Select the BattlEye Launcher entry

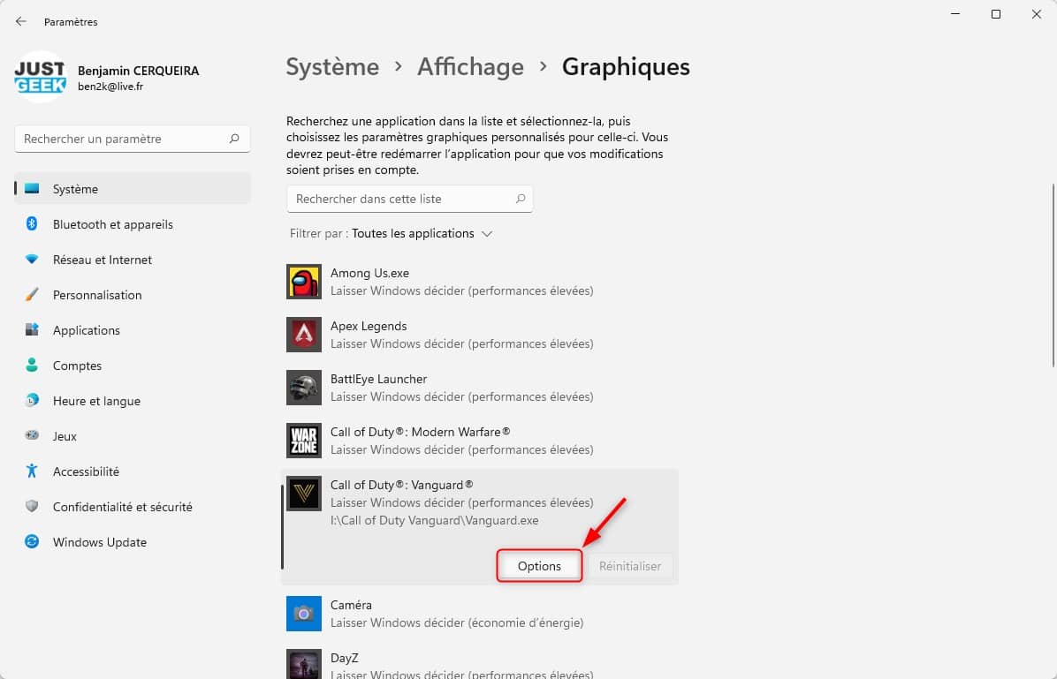pyautogui.click(x=480, y=388)
